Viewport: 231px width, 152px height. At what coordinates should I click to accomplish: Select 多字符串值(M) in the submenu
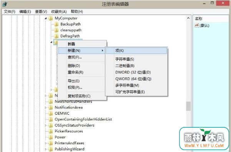136,85
